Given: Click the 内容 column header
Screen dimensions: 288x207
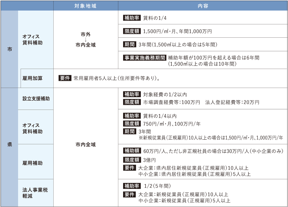Looking at the screenshot, I should coord(203,6).
